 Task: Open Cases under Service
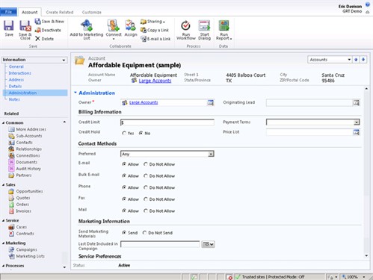click(18, 227)
